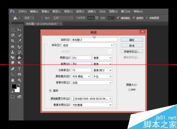Select the Lasso tool
Screen dimensions: 177x129
click(x=13, y=35)
